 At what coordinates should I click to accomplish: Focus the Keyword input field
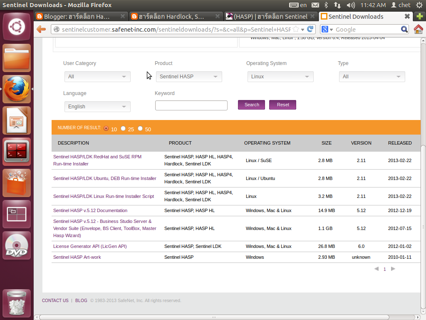[191, 105]
